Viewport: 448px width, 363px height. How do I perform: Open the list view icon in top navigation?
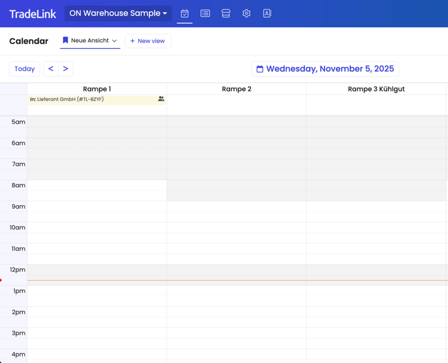[x=205, y=13]
